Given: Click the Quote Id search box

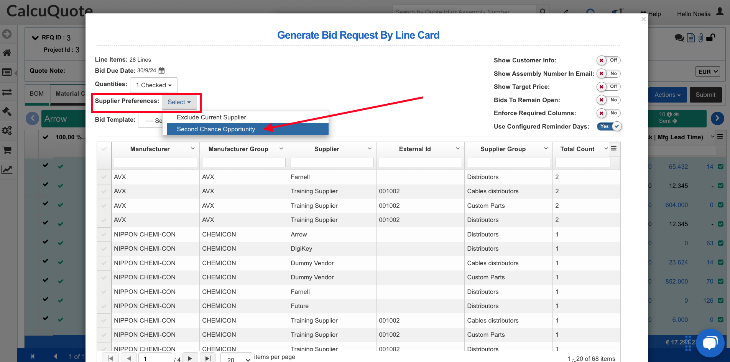Looking at the screenshot, I should click(x=464, y=11).
